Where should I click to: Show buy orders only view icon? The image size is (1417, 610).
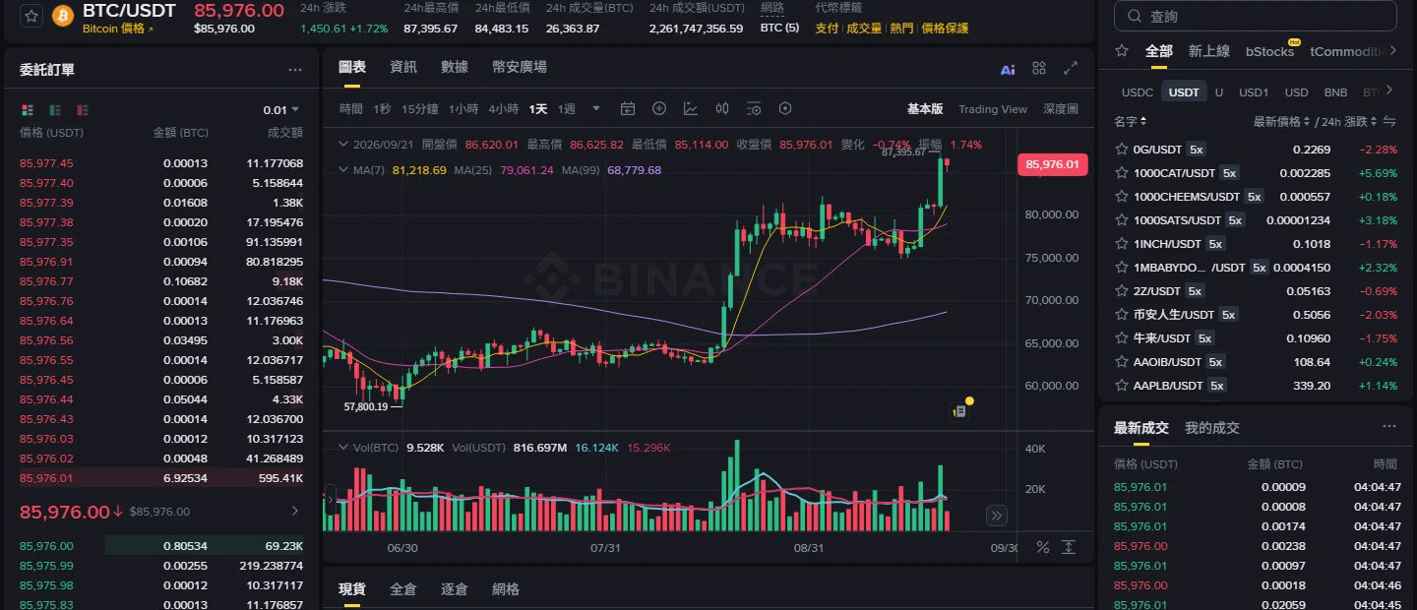click(55, 109)
